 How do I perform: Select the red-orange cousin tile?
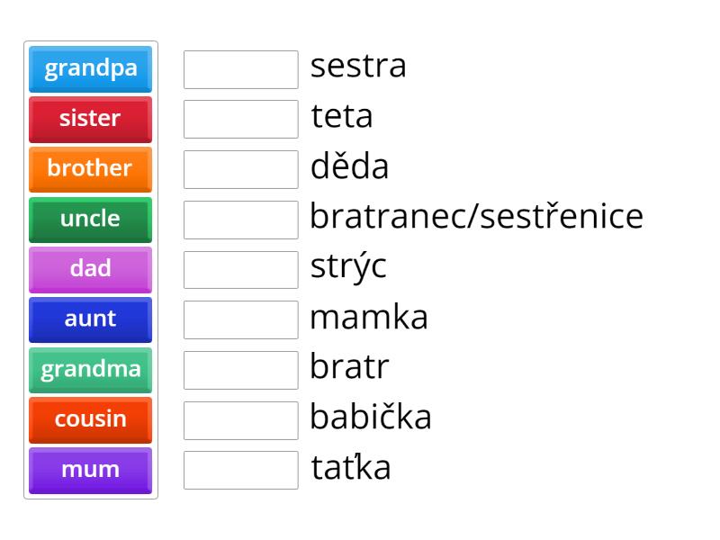tap(91, 420)
